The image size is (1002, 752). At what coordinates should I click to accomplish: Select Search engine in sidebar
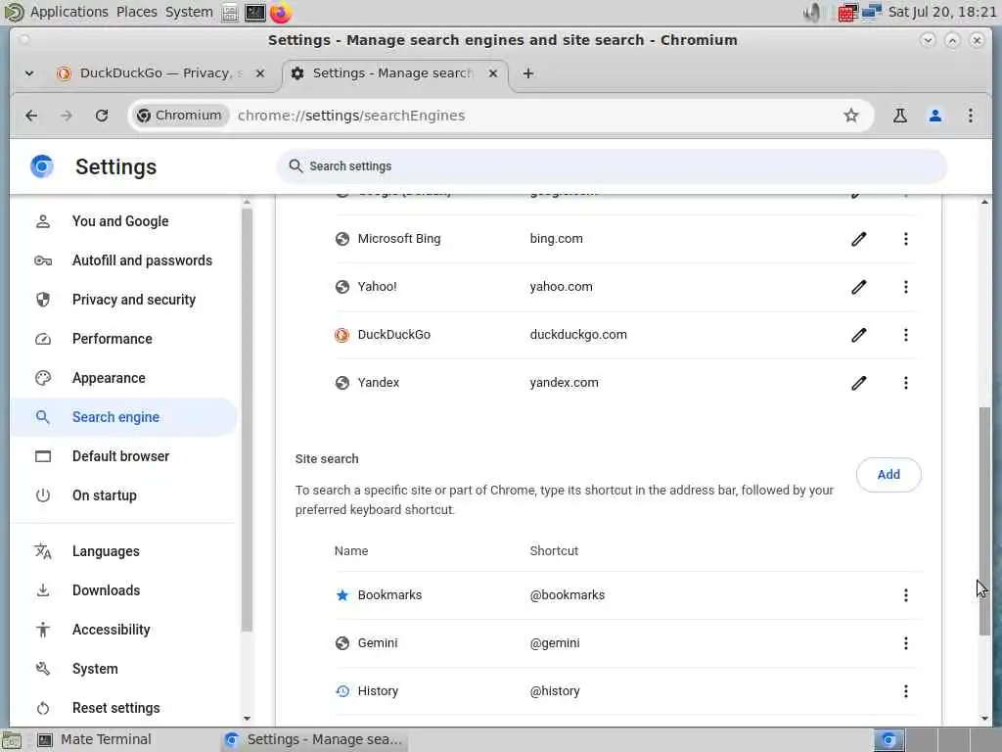[123, 417]
